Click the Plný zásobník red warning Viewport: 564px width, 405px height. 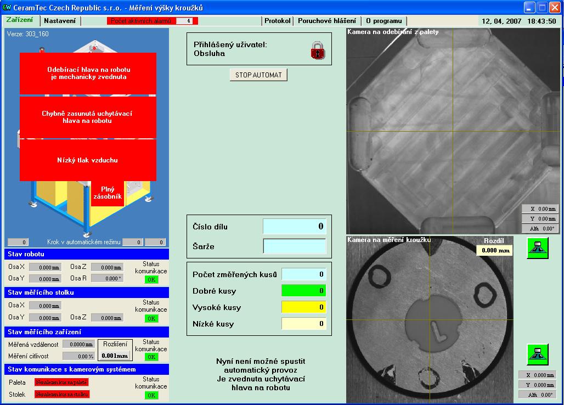tap(107, 193)
